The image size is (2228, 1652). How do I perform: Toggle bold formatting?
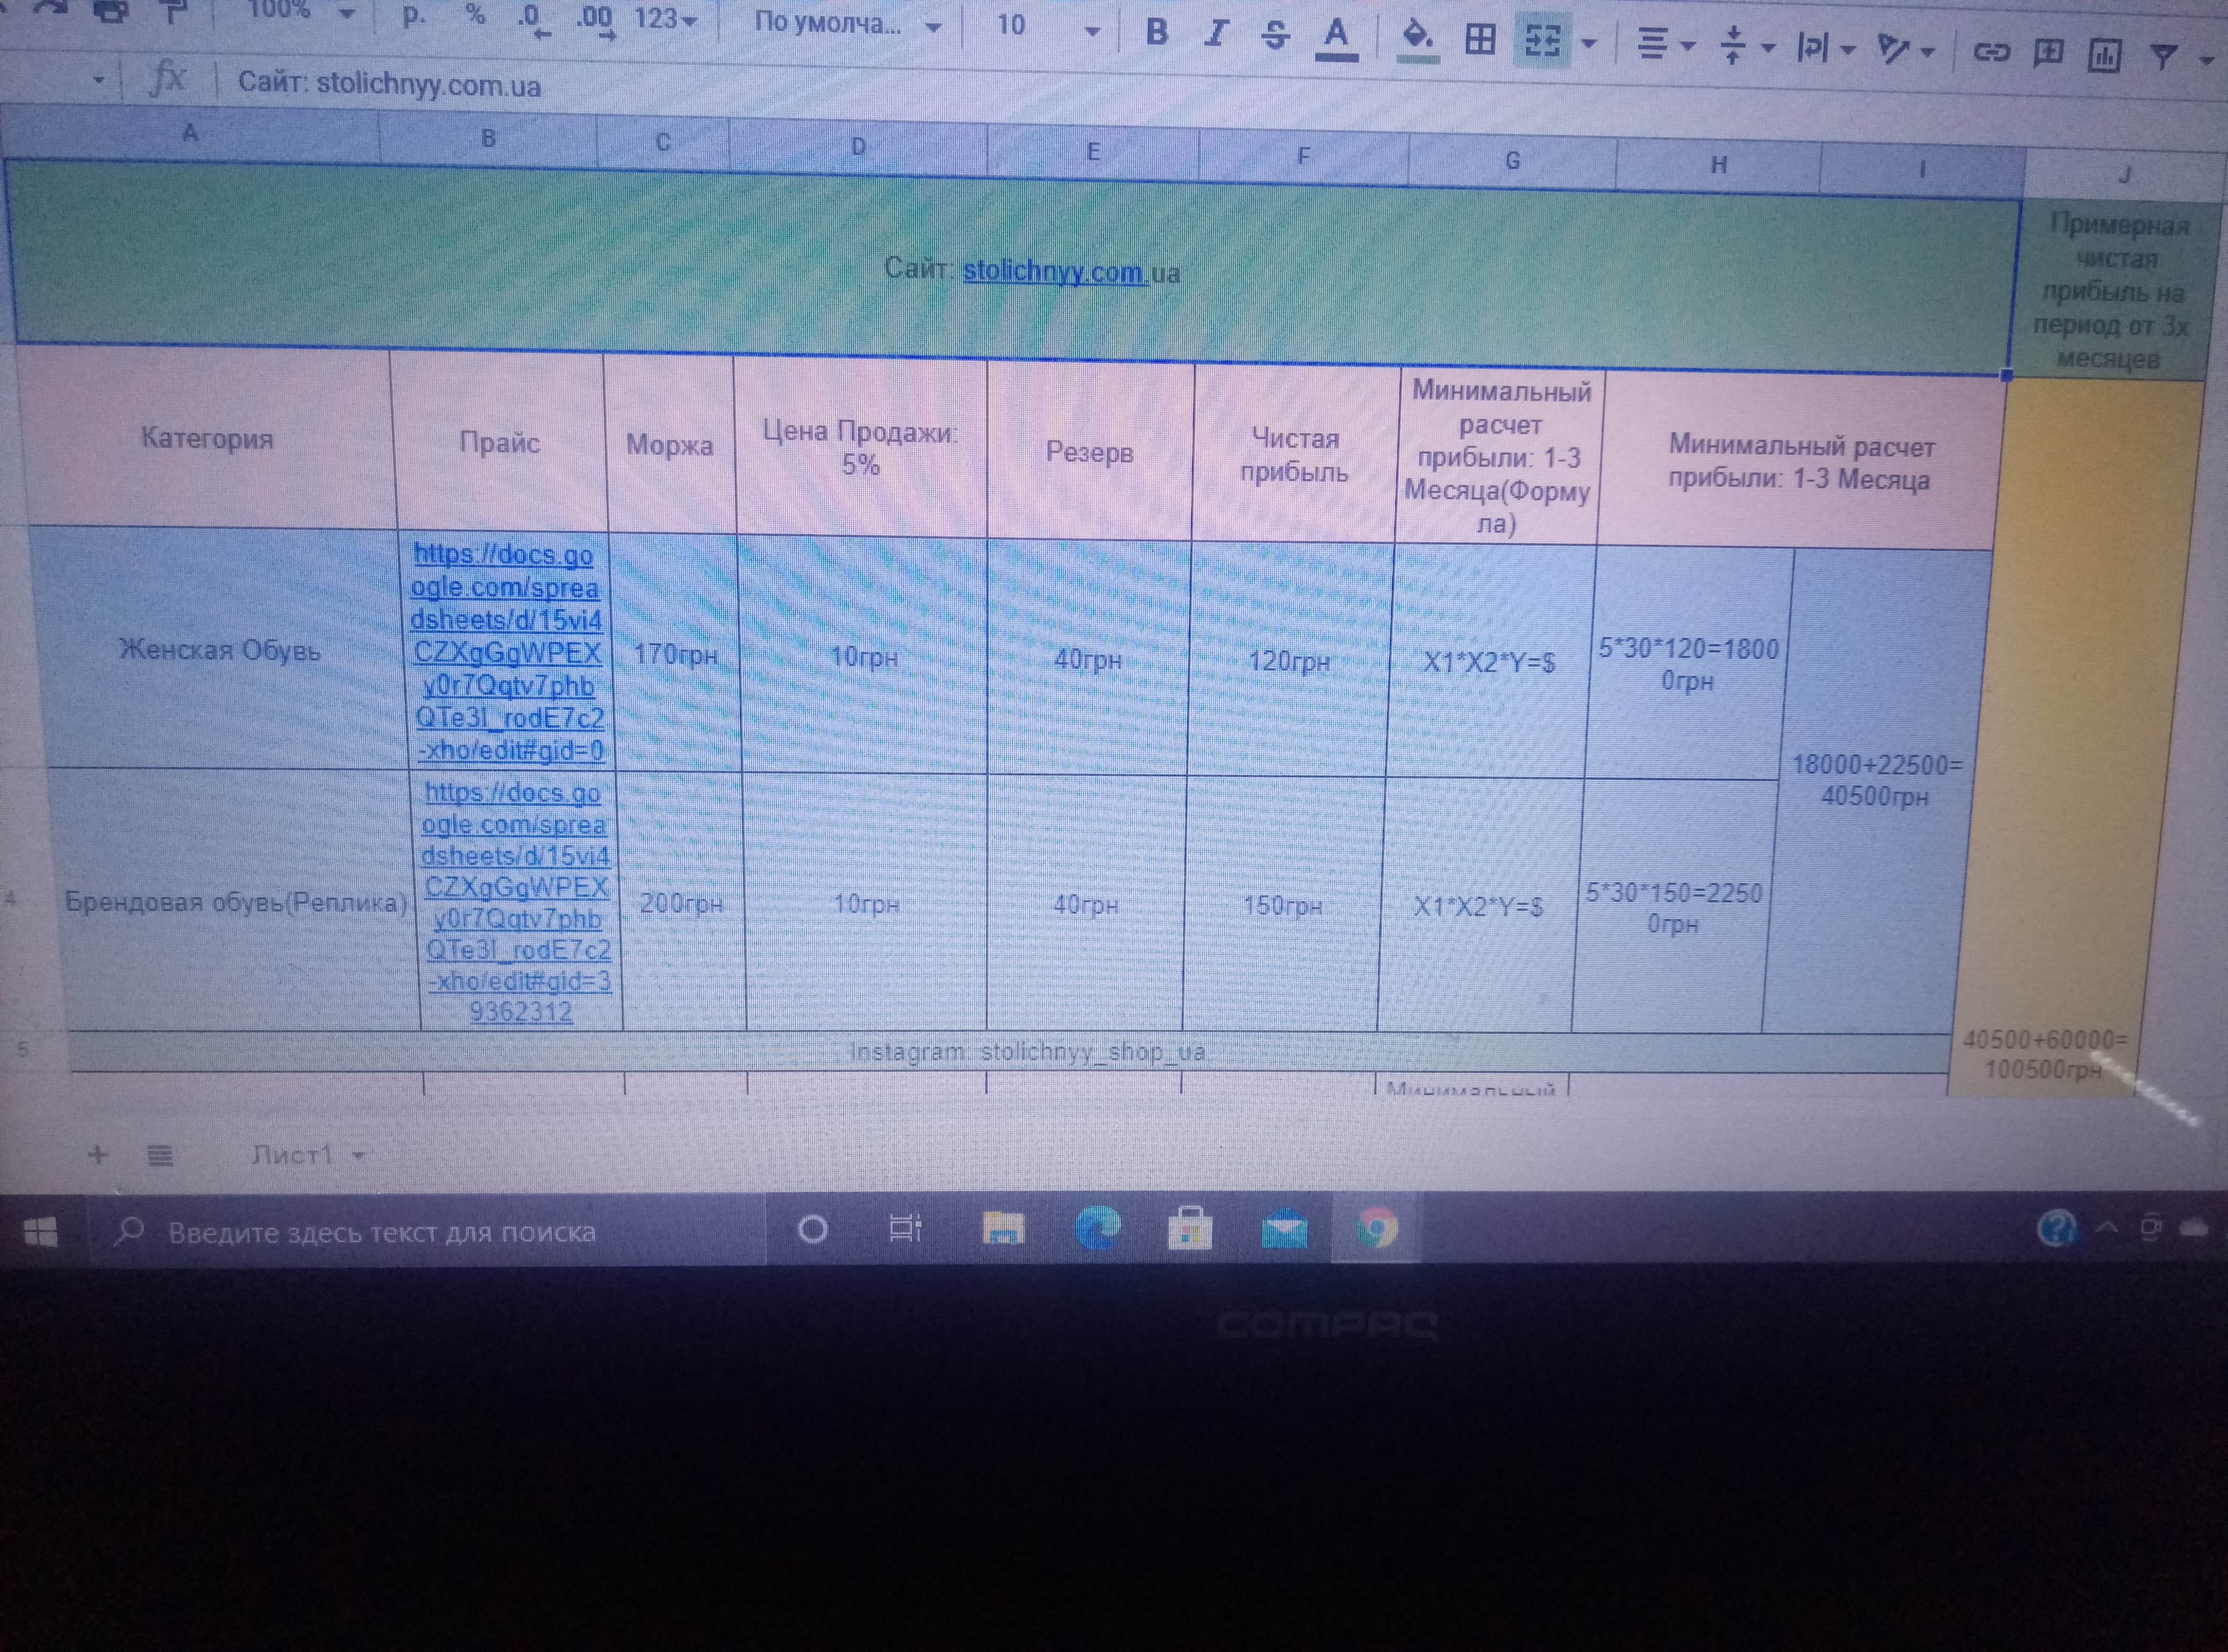(1156, 32)
